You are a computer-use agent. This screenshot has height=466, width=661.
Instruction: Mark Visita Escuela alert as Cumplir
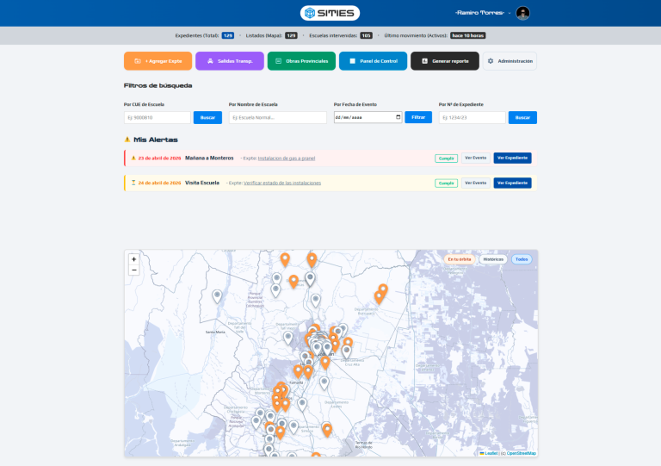pyautogui.click(x=446, y=183)
